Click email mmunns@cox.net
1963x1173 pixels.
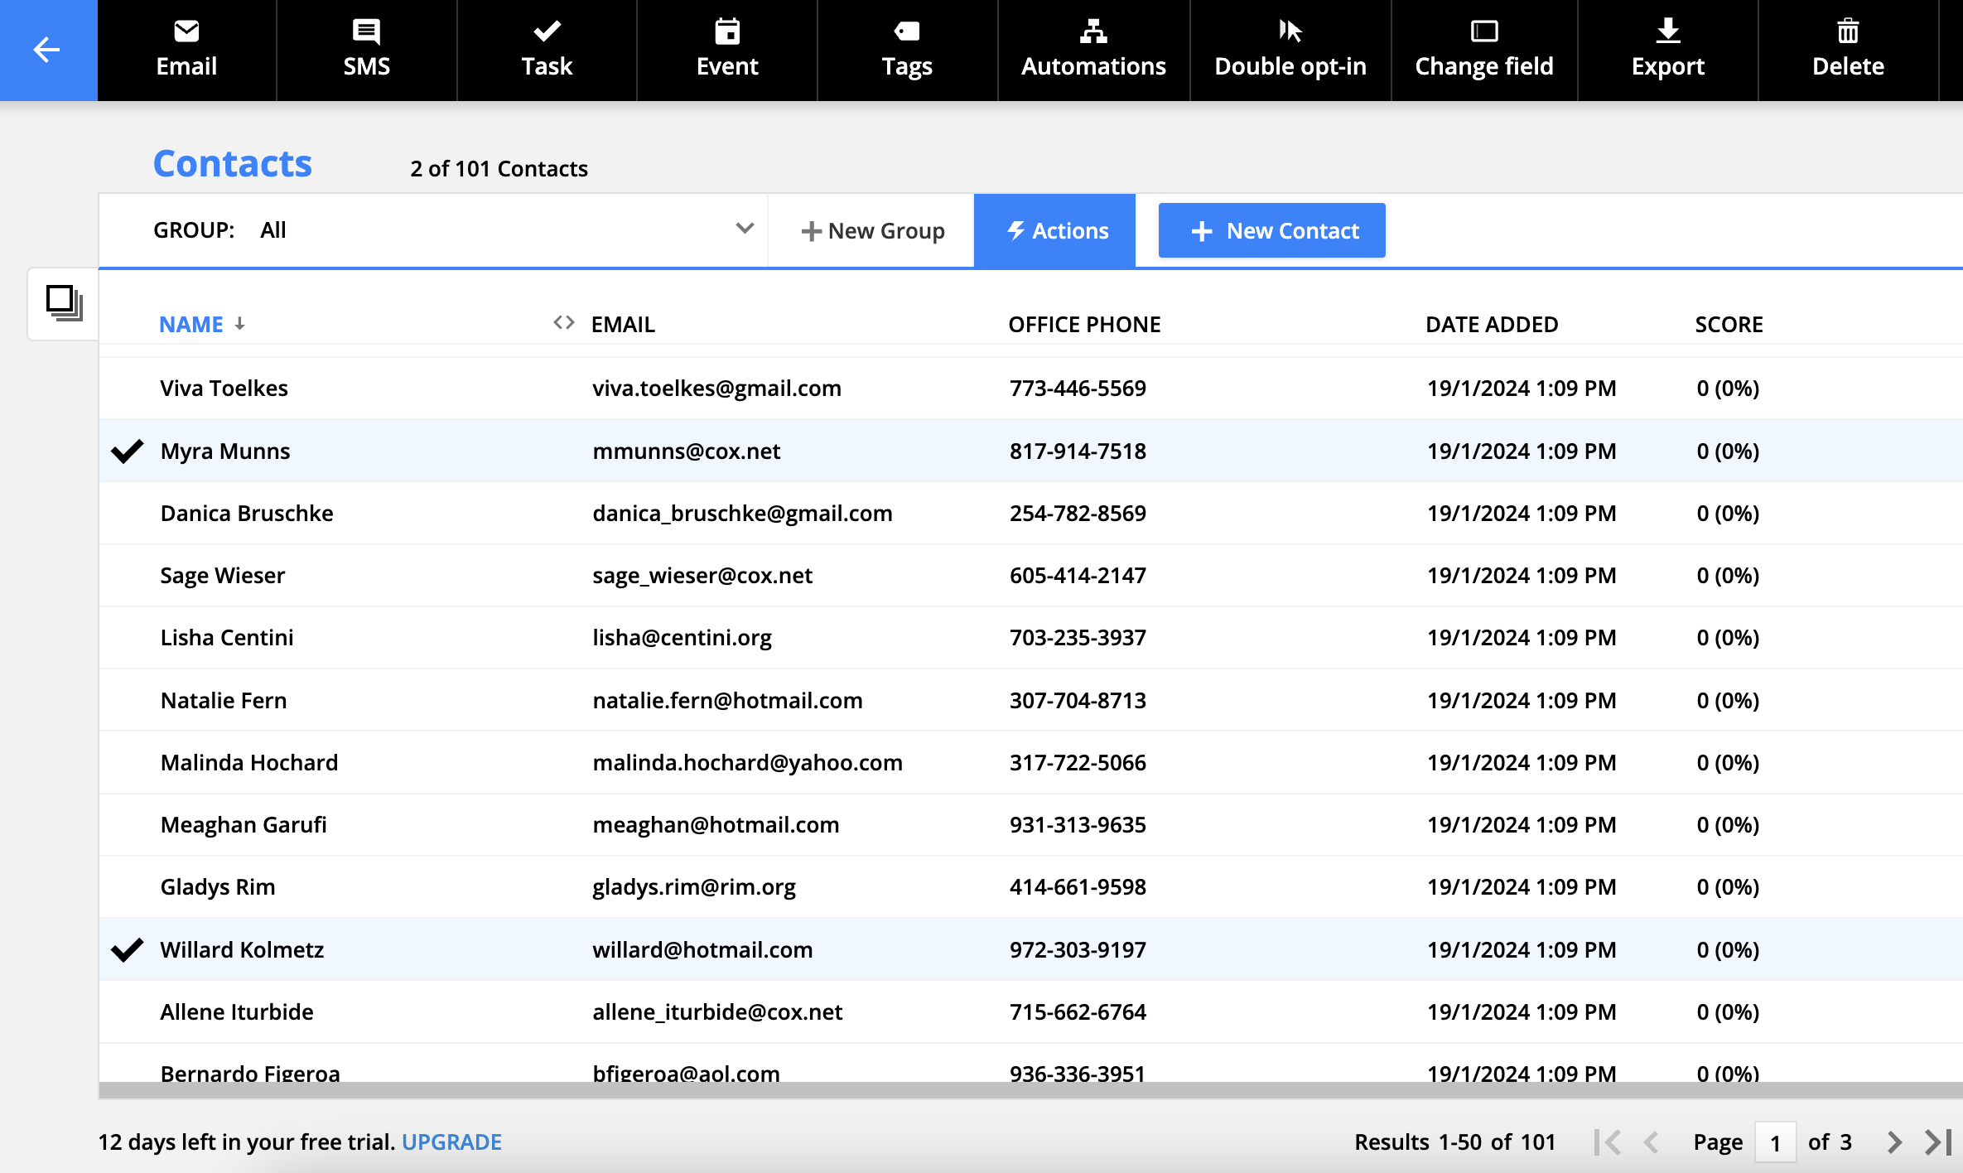coord(686,451)
